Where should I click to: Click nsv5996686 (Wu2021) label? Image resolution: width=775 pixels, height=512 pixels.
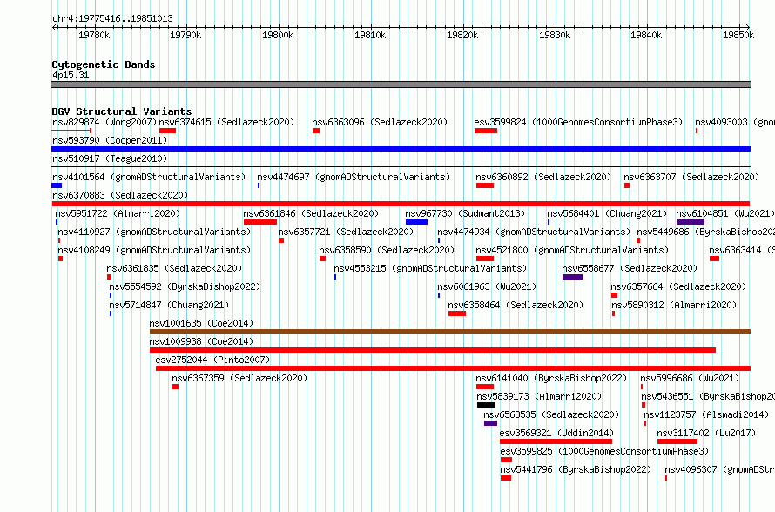(690, 378)
